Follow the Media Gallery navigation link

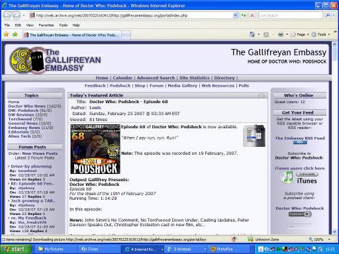coord(182,85)
